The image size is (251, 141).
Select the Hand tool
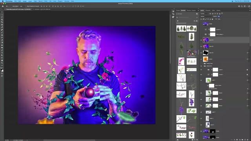click(x=2, y=60)
